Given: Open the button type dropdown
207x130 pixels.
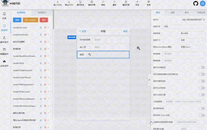Looking at the screenshot, I should click(191, 33).
